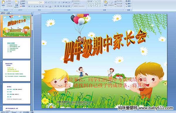176x113 pixels.
Task: Click the Shrink Font icon
Action: (x=48, y=2)
